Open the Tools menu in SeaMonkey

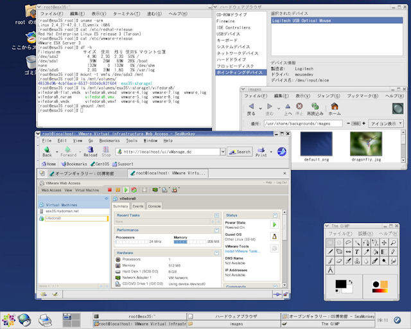pos(132,141)
